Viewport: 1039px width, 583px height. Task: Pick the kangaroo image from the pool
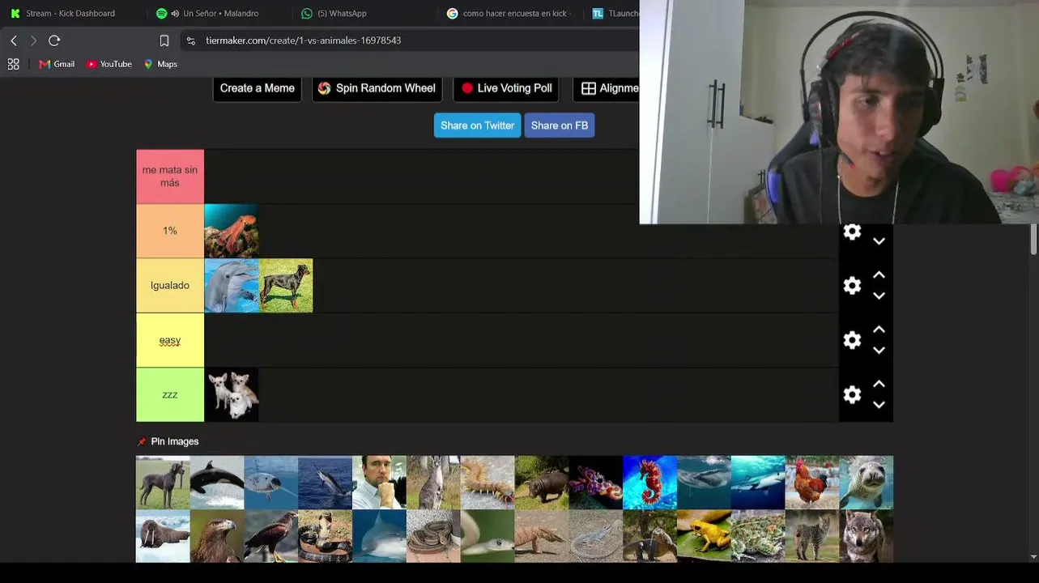433,483
